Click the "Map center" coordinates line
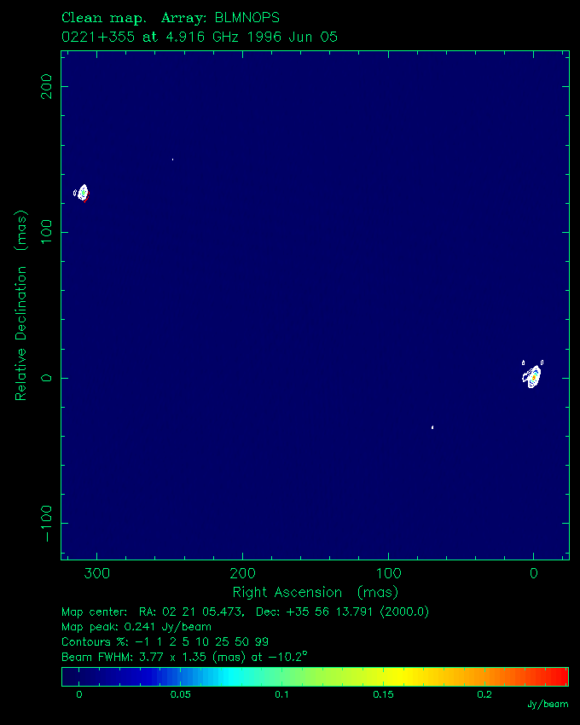The image size is (580, 725). (x=245, y=612)
